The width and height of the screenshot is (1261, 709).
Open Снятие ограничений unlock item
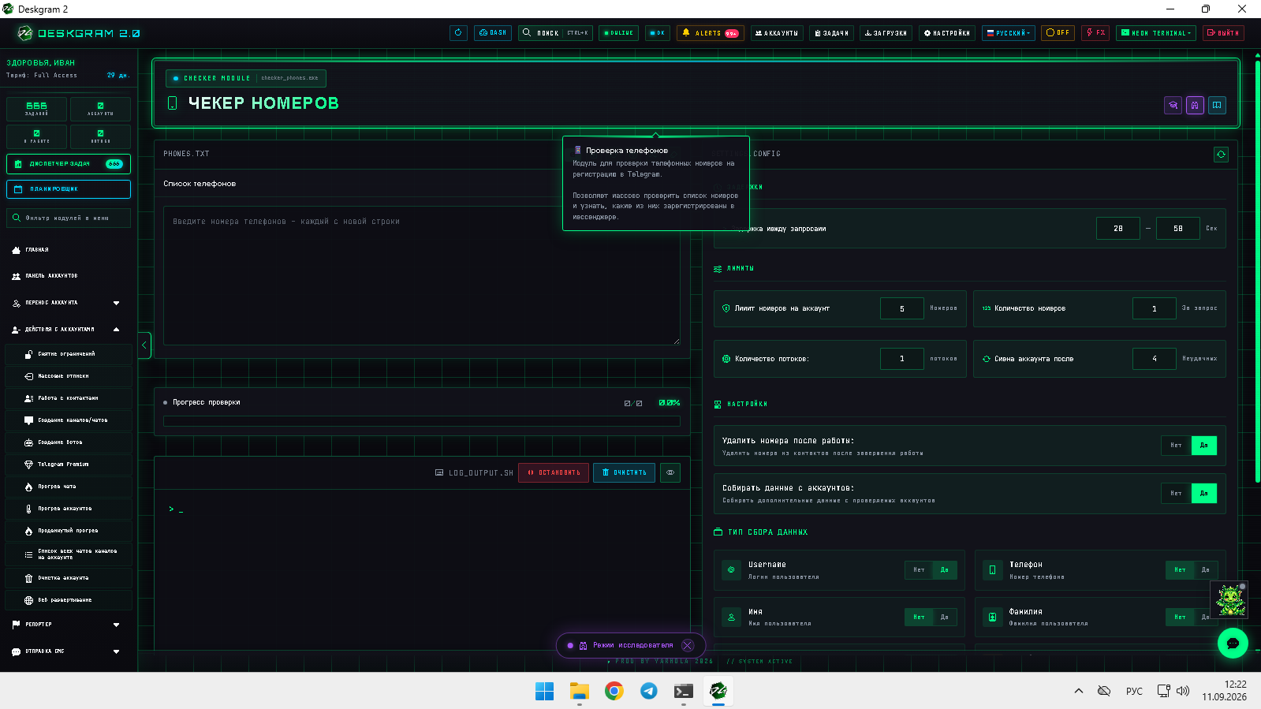[69, 354]
